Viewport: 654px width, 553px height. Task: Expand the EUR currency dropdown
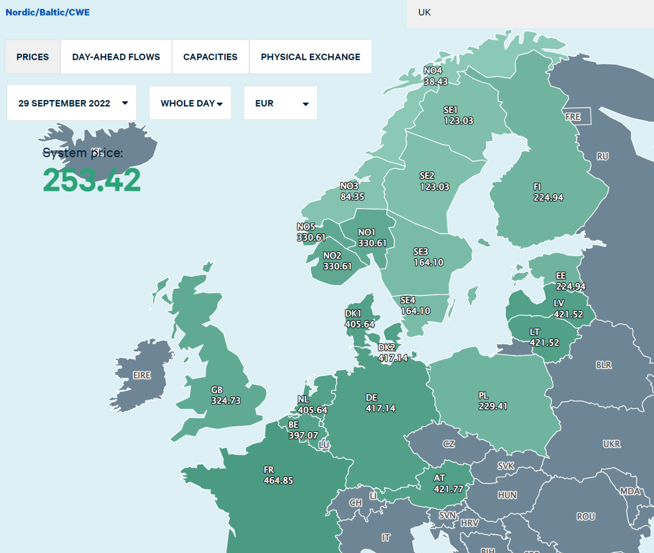(280, 103)
